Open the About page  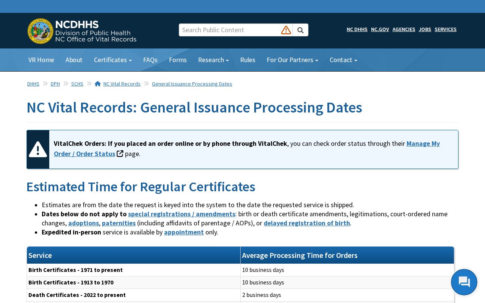click(74, 60)
